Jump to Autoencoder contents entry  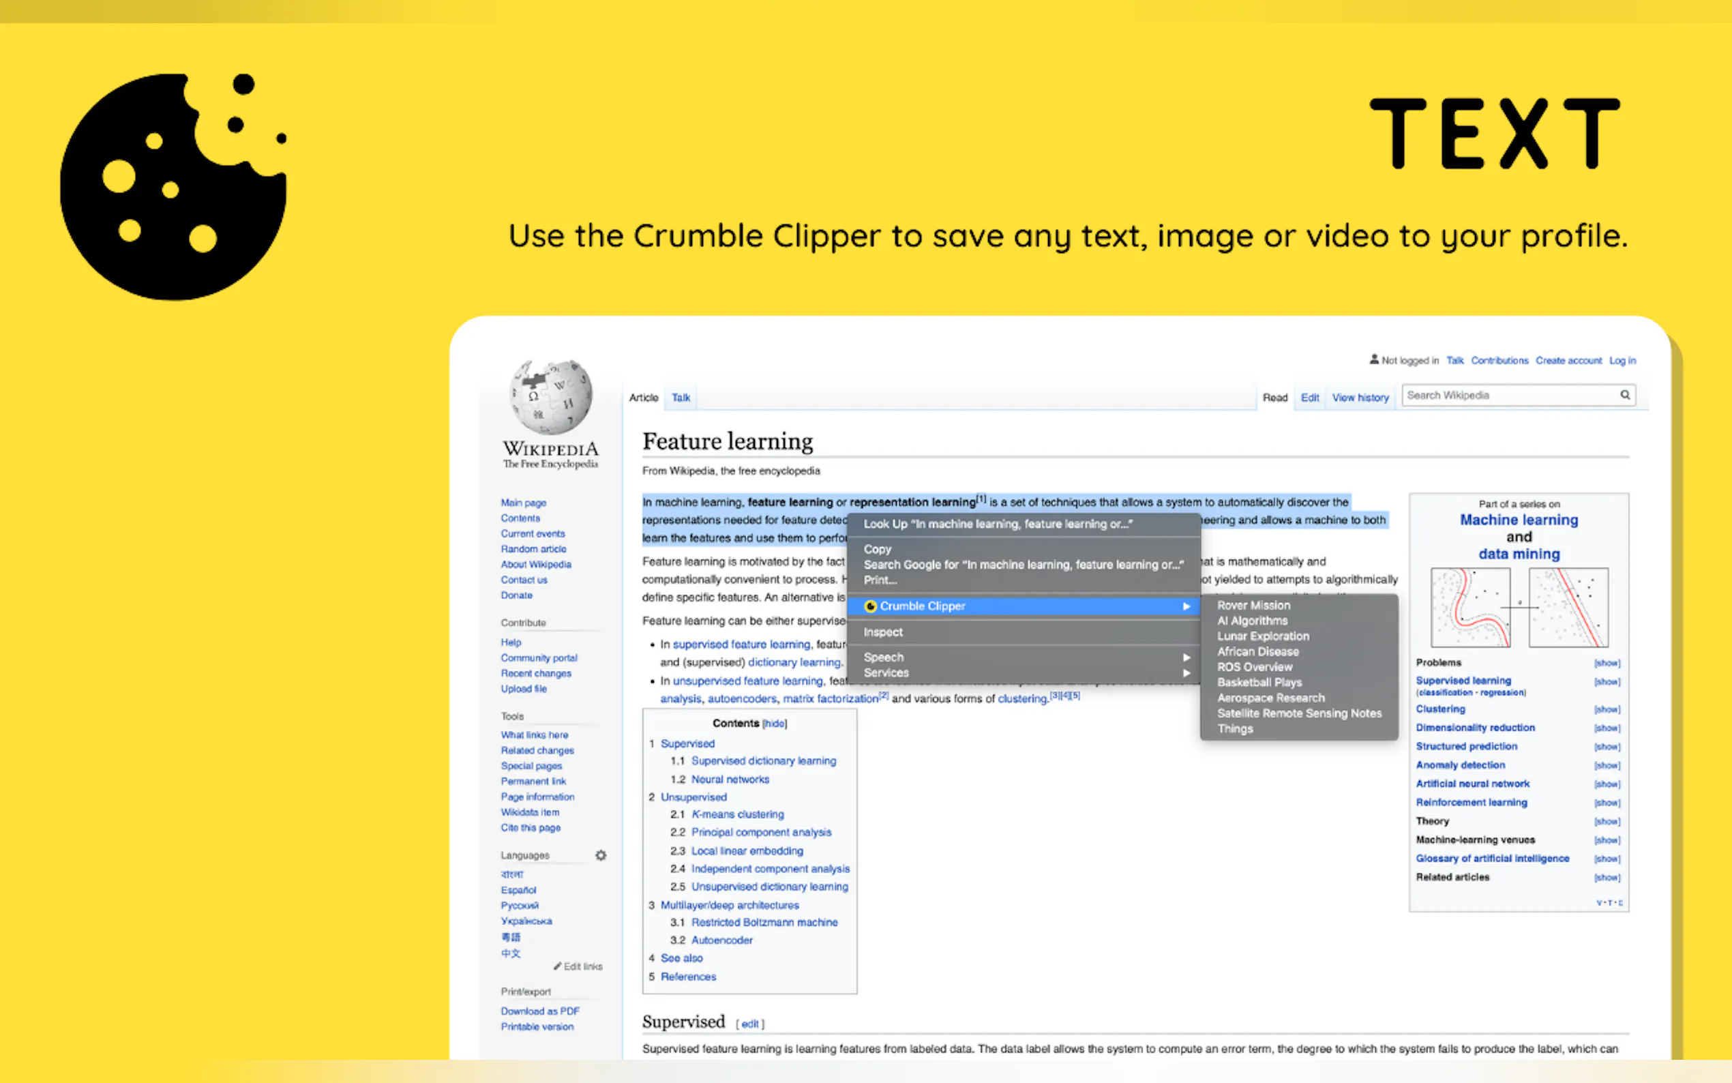click(x=721, y=940)
